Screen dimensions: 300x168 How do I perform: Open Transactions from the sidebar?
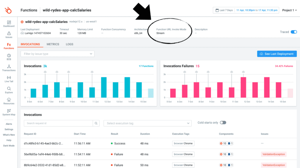pos(9,68)
